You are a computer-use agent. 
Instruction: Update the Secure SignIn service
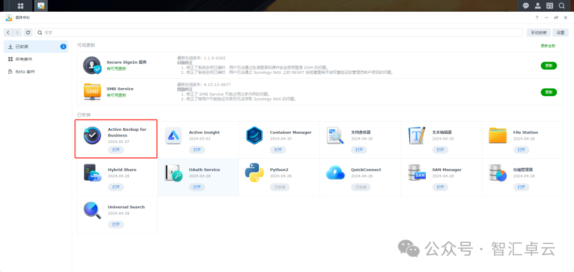548,65
